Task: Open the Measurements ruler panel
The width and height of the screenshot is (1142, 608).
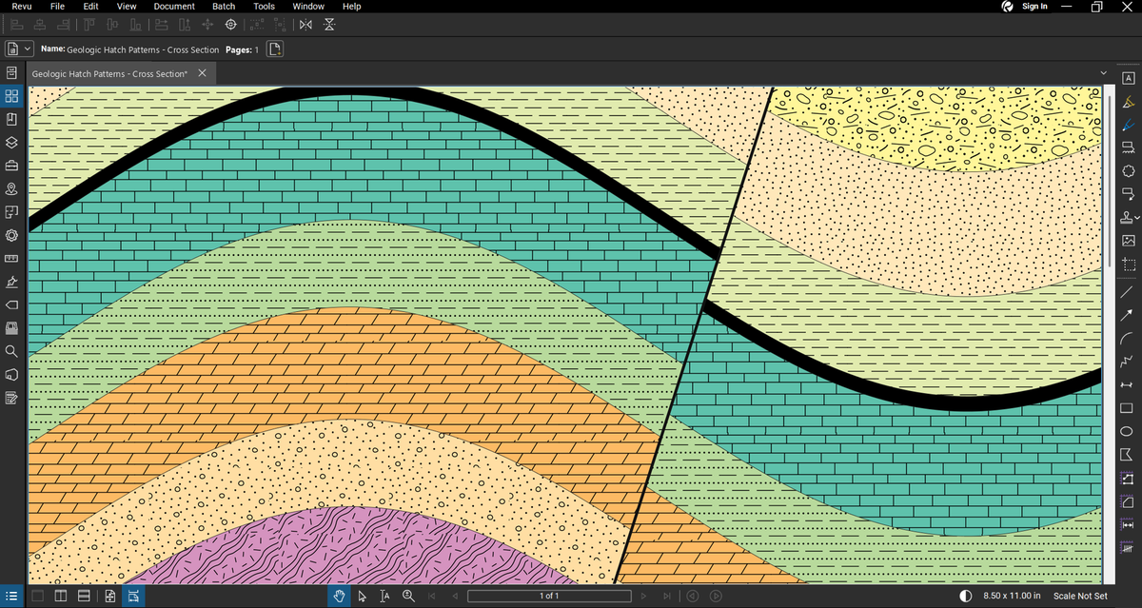Action: click(x=11, y=258)
